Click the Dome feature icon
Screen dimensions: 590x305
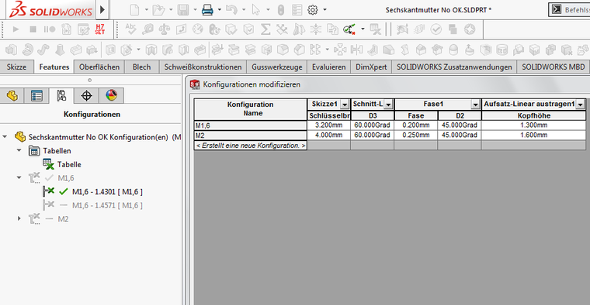[453, 50]
